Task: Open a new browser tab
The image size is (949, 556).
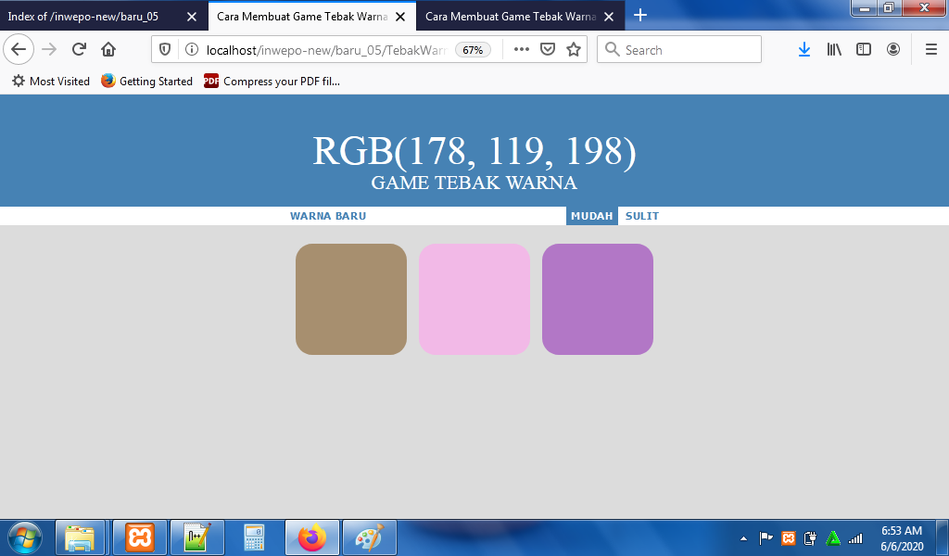Action: (639, 16)
